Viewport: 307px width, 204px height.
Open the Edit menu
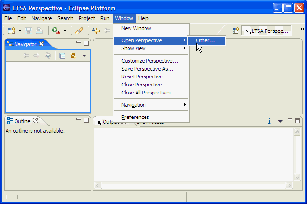pyautogui.click(x=22, y=18)
